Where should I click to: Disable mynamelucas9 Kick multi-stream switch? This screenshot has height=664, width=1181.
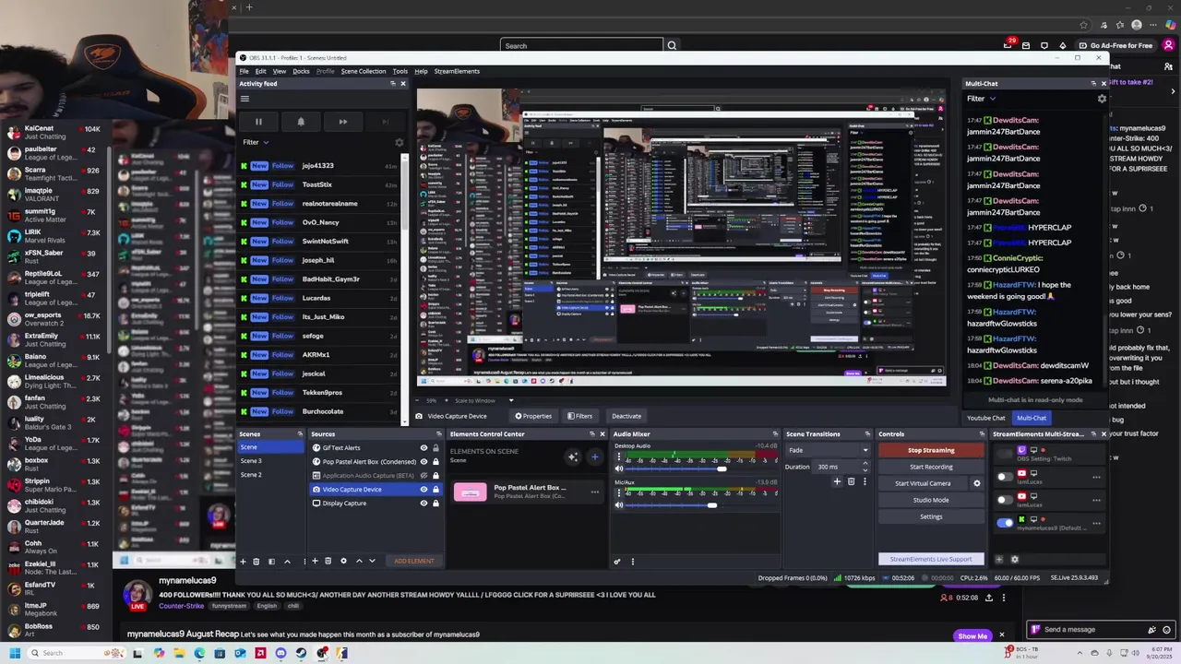[1005, 523]
